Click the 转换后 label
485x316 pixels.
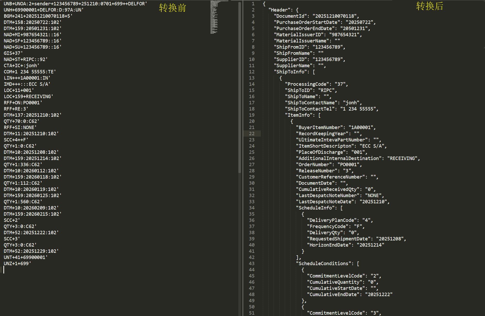430,6
